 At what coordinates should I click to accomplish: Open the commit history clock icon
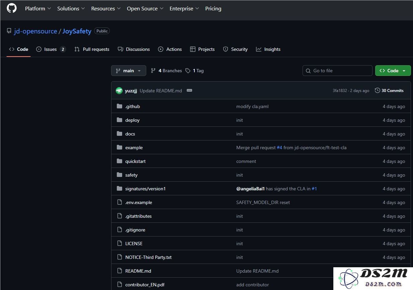pyautogui.click(x=378, y=91)
